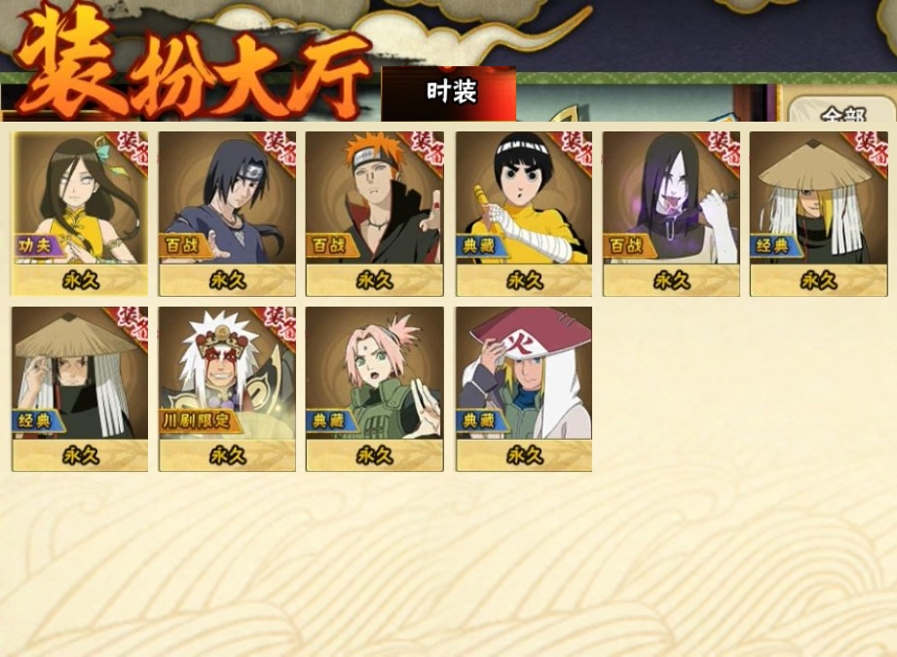Click 装备 ribbon on the yellow jumpsuit card
Screen dimensions: 897x657
point(574,149)
